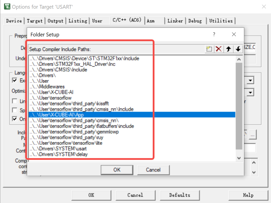Move selected path down with arrow icon
Screen dimensions: 271x203
(238, 49)
